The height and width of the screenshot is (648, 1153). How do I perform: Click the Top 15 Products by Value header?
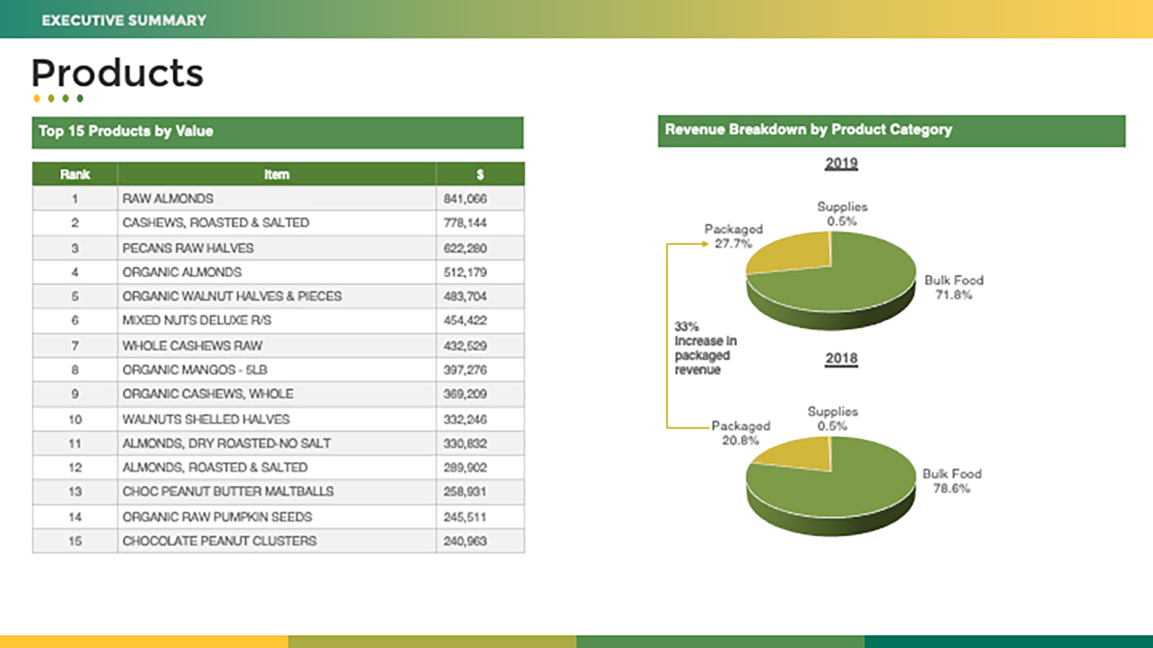coord(126,131)
